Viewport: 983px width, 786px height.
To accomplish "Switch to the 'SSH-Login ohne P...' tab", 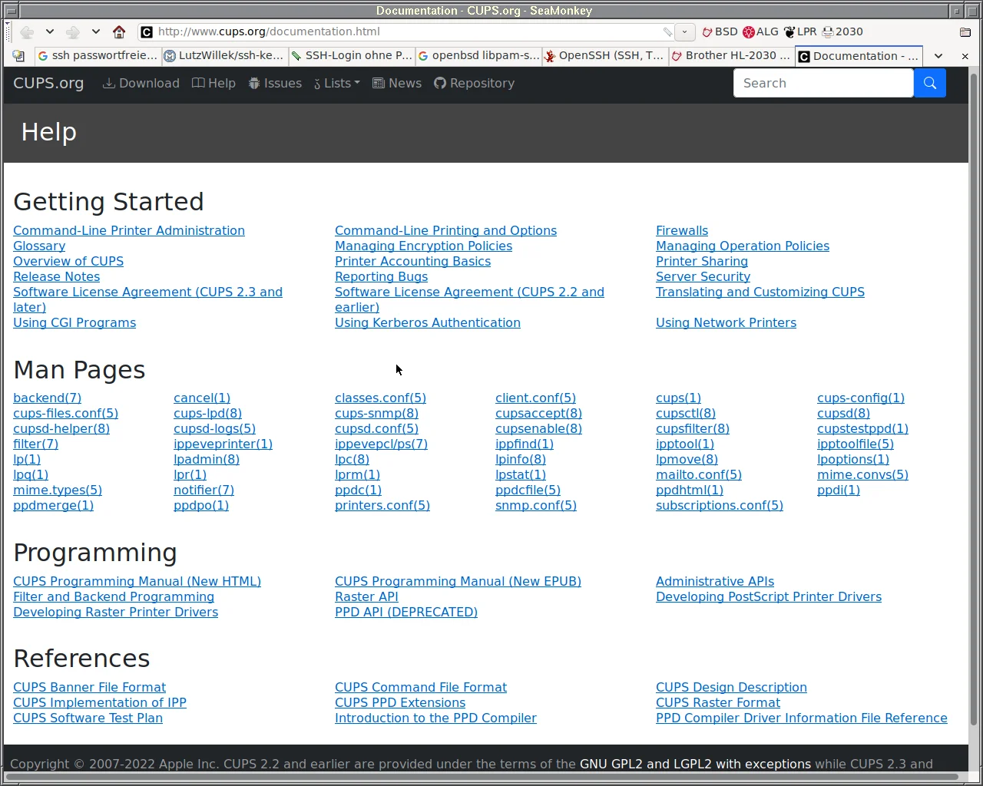I will [x=351, y=55].
